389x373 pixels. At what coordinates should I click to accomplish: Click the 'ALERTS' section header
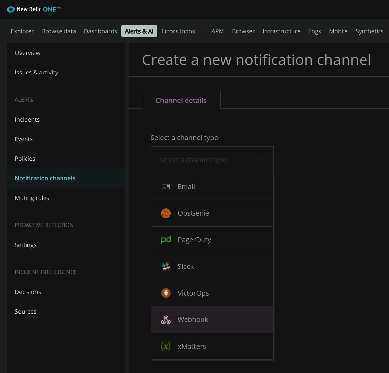click(x=24, y=100)
